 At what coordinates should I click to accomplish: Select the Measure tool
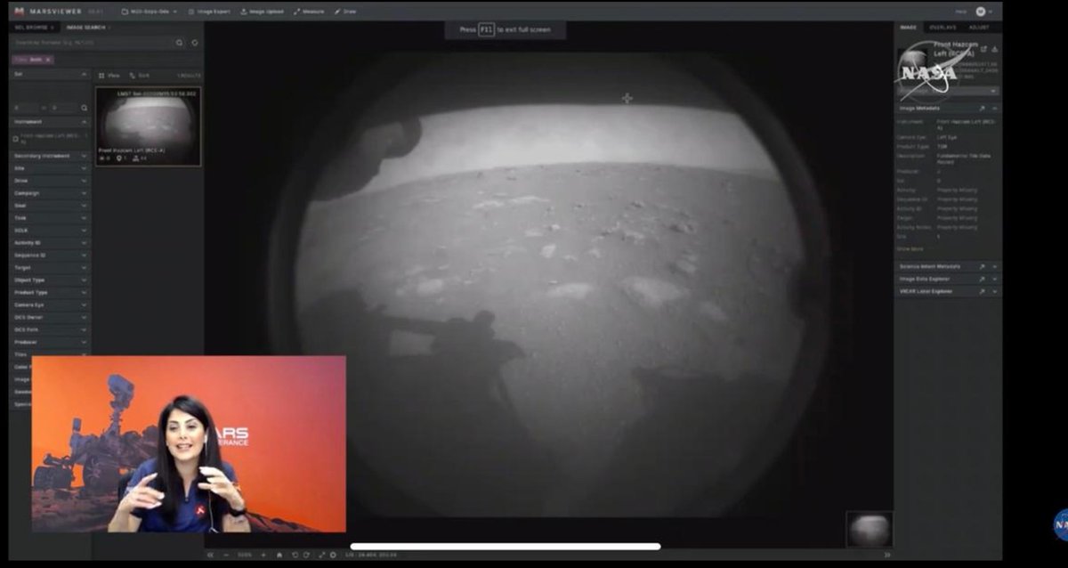pyautogui.click(x=309, y=12)
